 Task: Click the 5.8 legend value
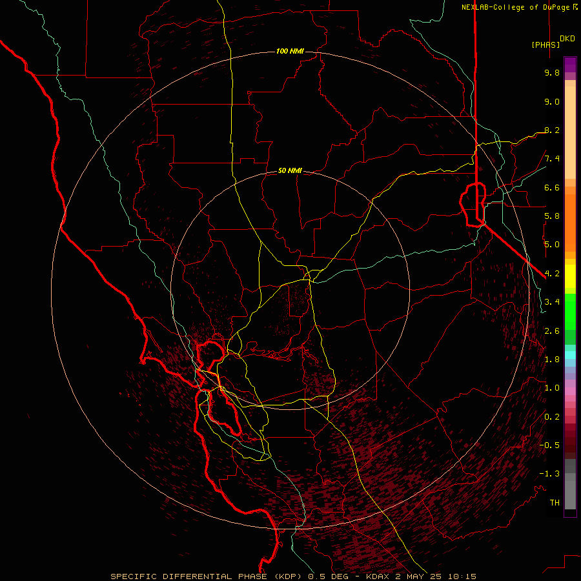[552, 216]
